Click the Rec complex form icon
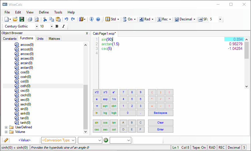Screen dimensions: 251x151 pyautogui.click(x=159, y=19)
